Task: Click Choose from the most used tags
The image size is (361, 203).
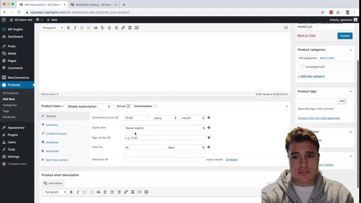Action: 319,118
